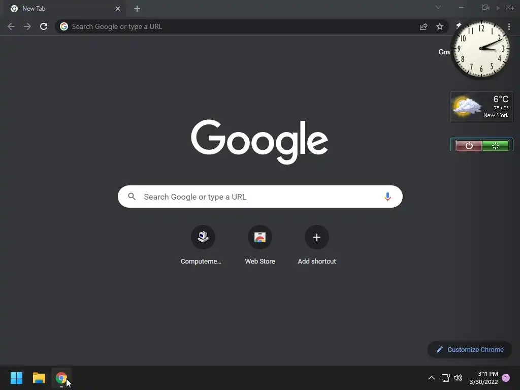Click the magnifier icon in the search box
This screenshot has height=390, width=520.
coord(132,197)
